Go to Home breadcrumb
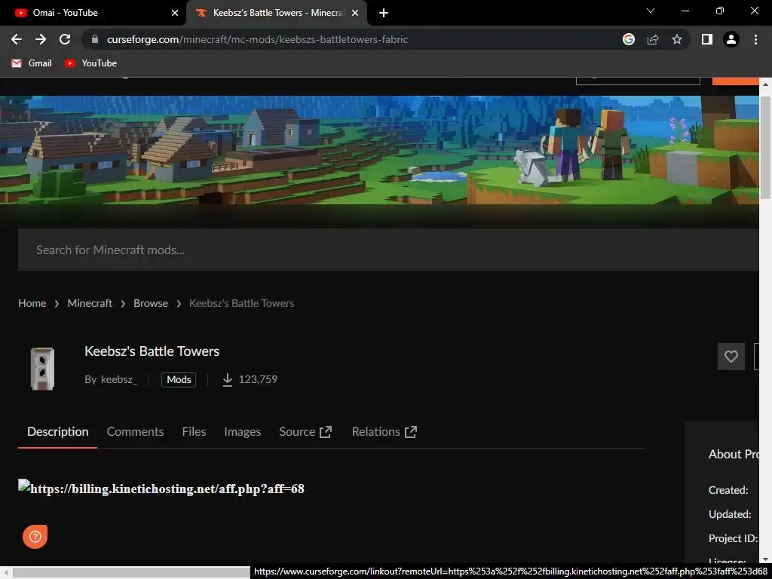 32,303
